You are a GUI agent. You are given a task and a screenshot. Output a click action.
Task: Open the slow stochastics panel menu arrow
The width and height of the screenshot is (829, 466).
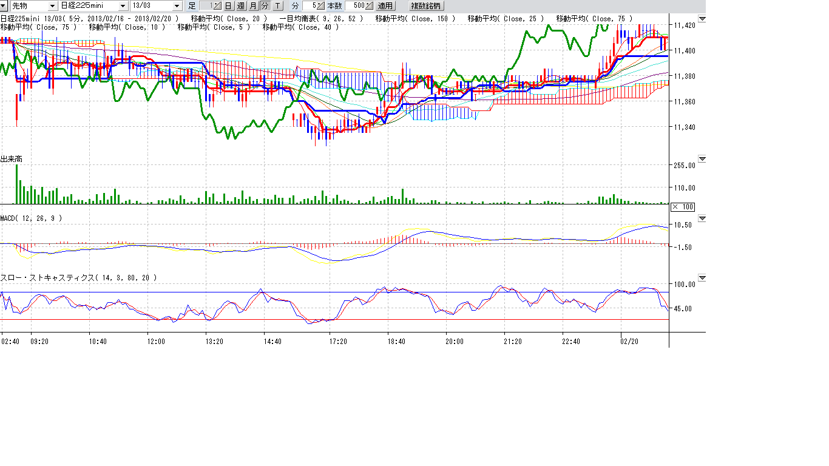point(702,278)
